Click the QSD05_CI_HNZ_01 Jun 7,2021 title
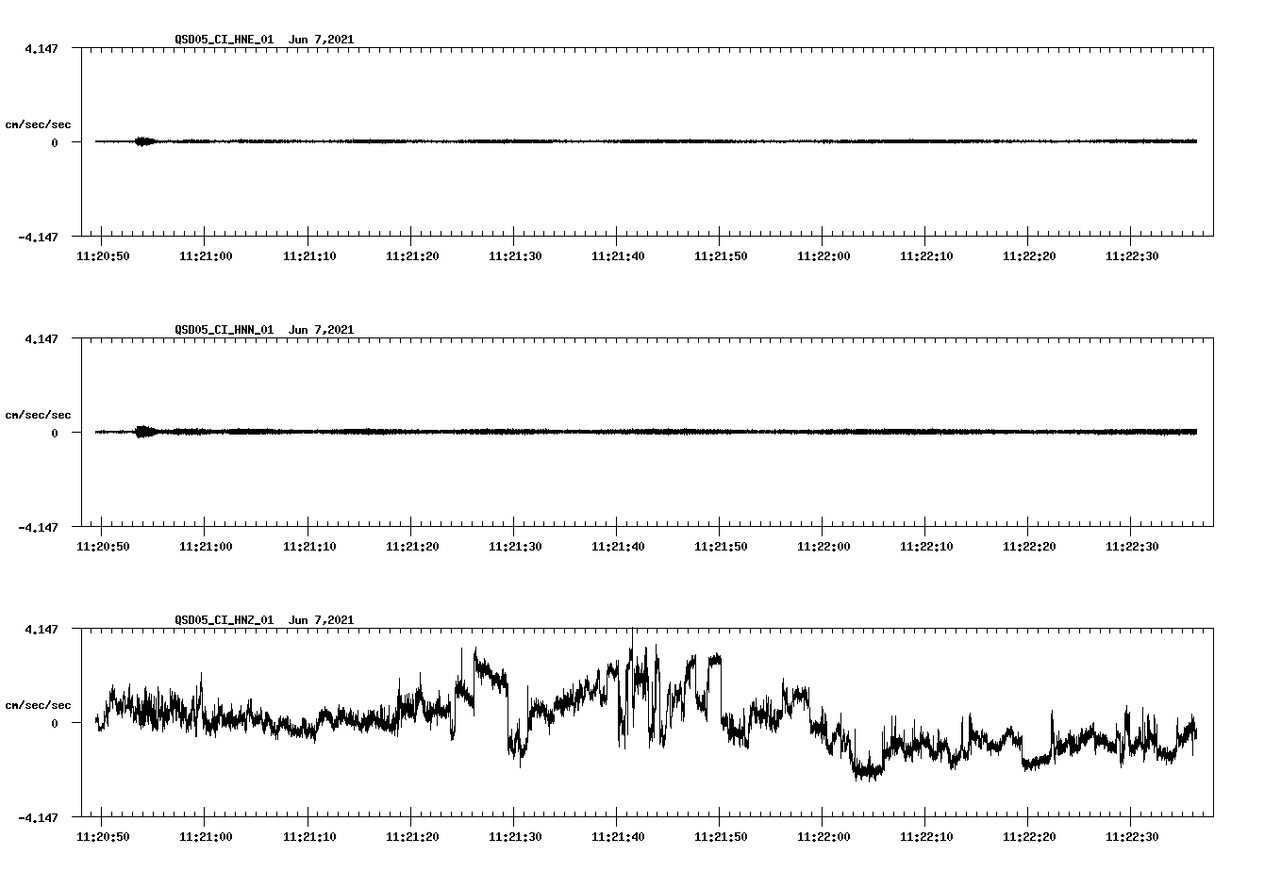The image size is (1281, 871). coord(264,620)
